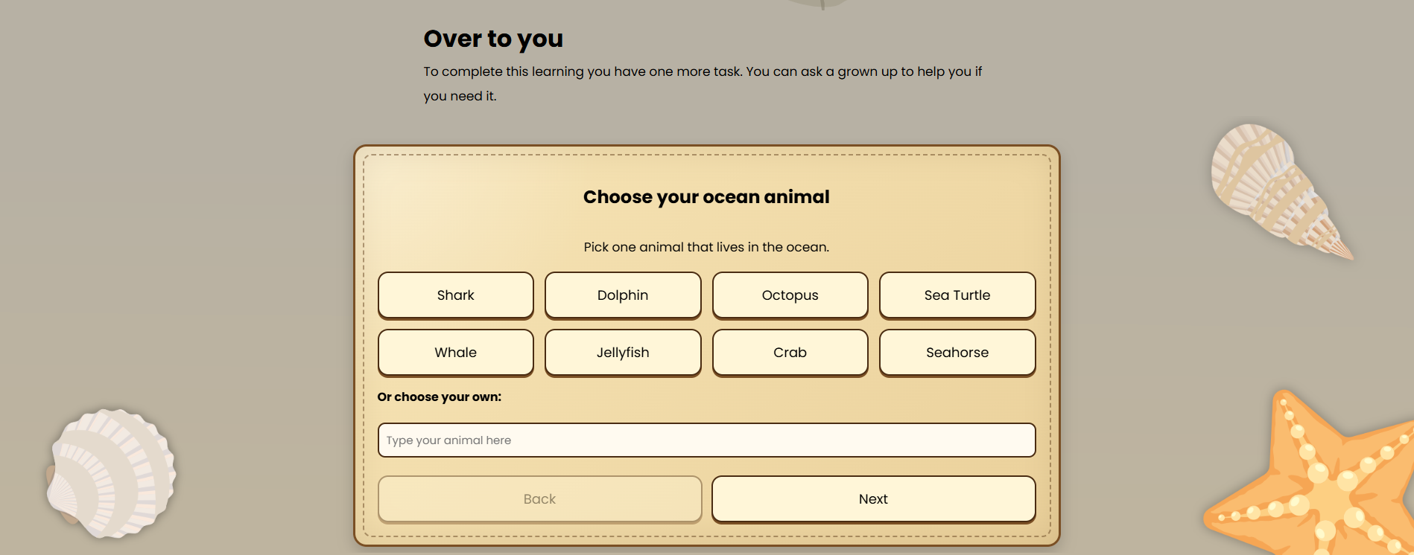Click 'Pick one animal that lives in the ocean.' text
Screen dimensions: 1414x555
706,247
